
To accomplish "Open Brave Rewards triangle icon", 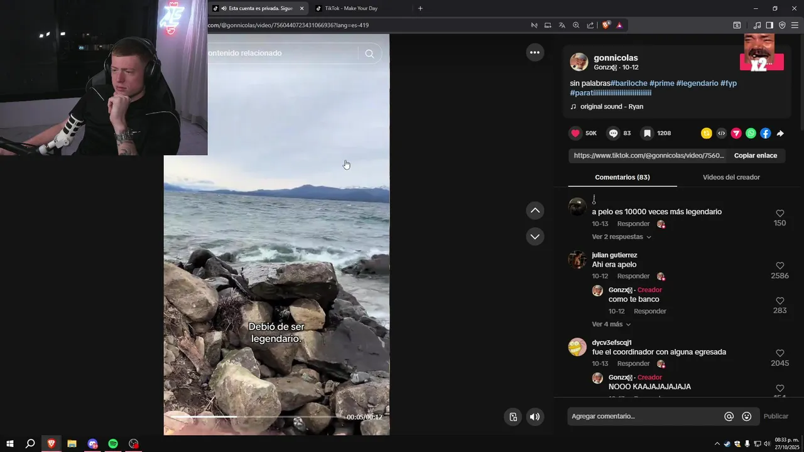I will click(x=619, y=25).
